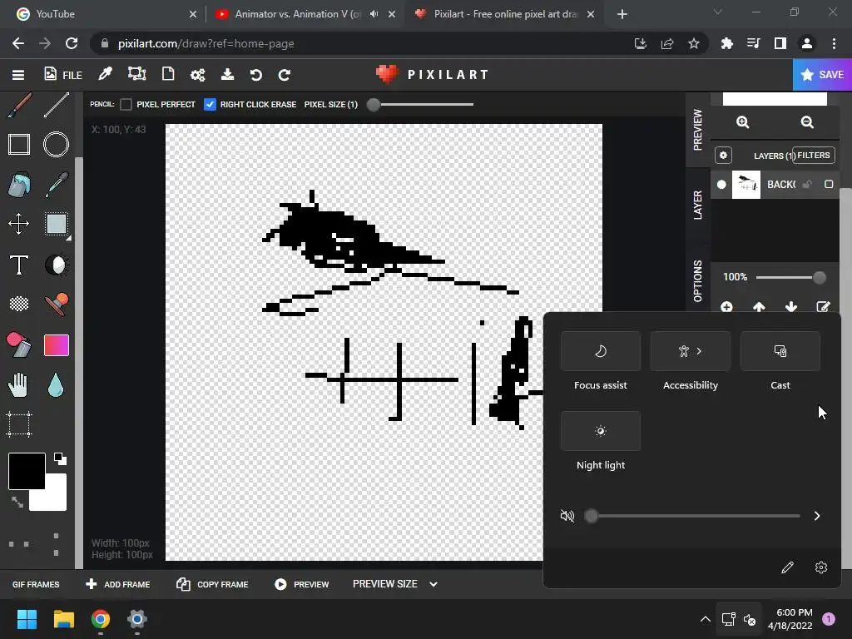Click the download toolbar icon

click(227, 74)
